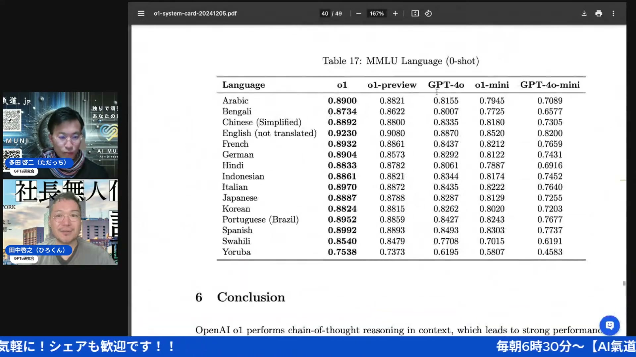Click the o1 score 0.9230 for English
Viewport: 636px width, 357px height.
pyautogui.click(x=342, y=133)
